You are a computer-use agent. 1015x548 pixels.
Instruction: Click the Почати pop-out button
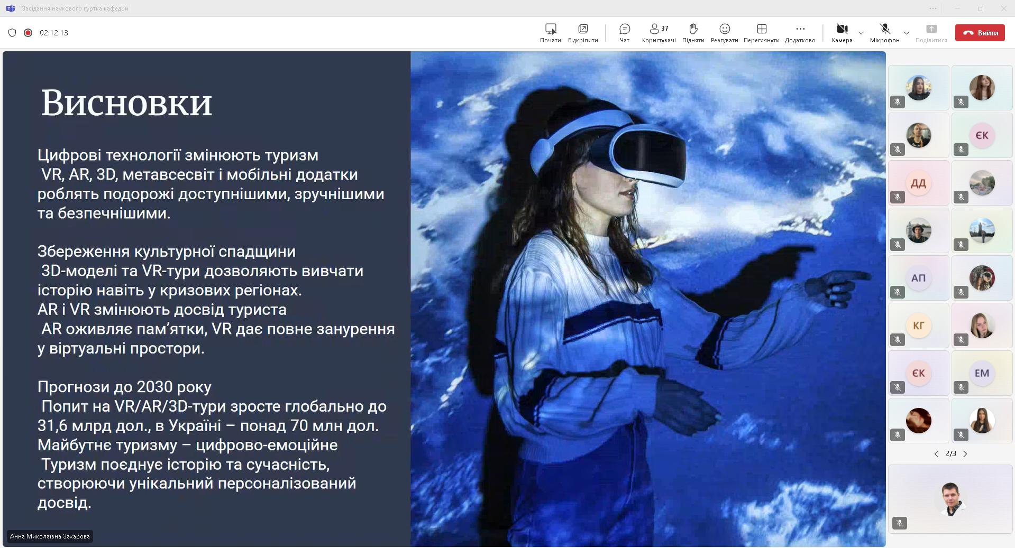pyautogui.click(x=550, y=33)
